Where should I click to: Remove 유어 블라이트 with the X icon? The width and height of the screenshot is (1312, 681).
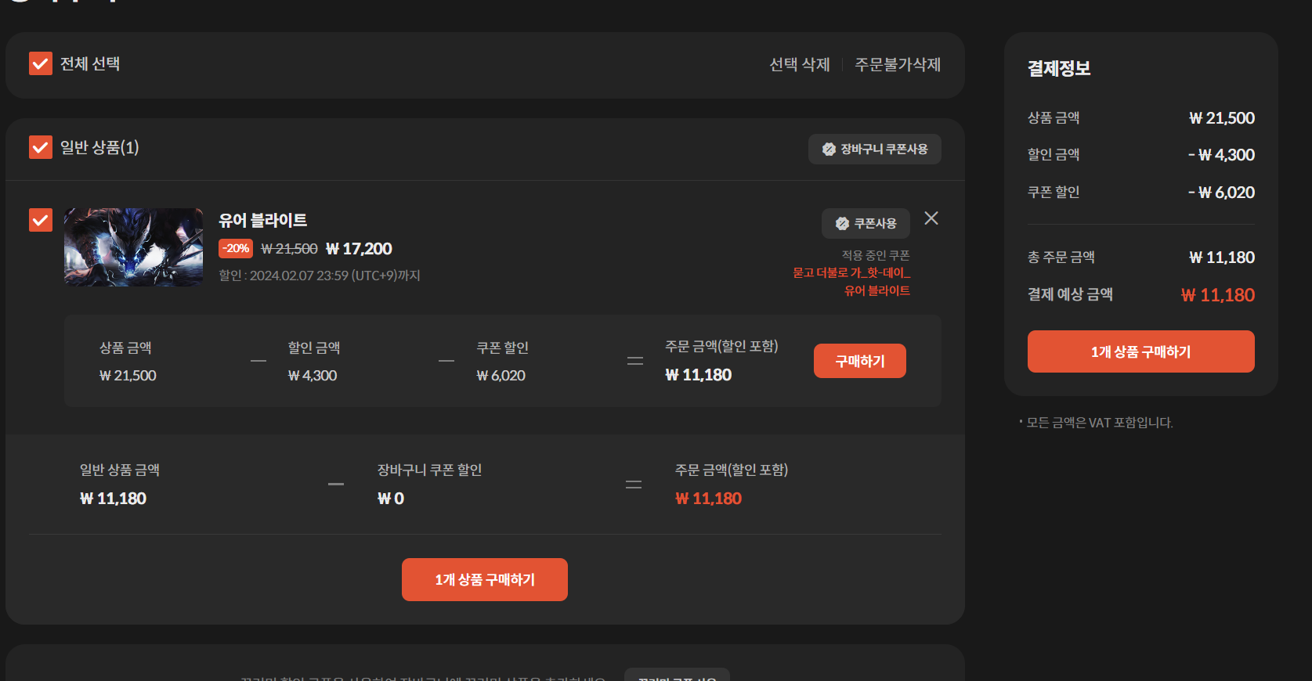[931, 218]
